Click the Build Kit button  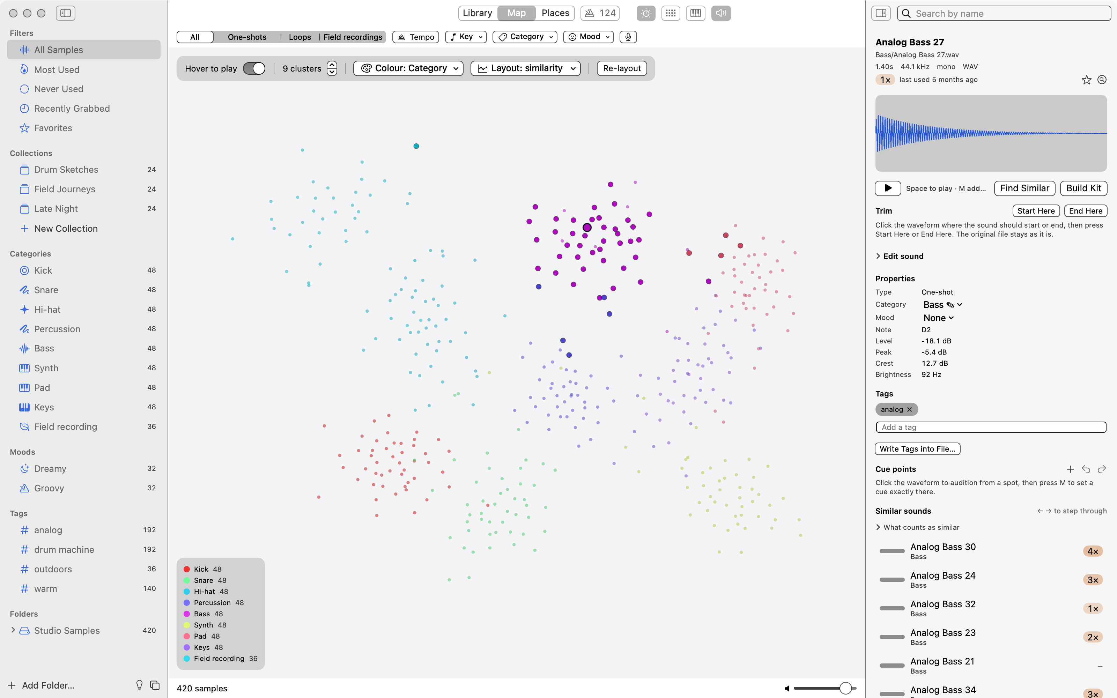1084,188
